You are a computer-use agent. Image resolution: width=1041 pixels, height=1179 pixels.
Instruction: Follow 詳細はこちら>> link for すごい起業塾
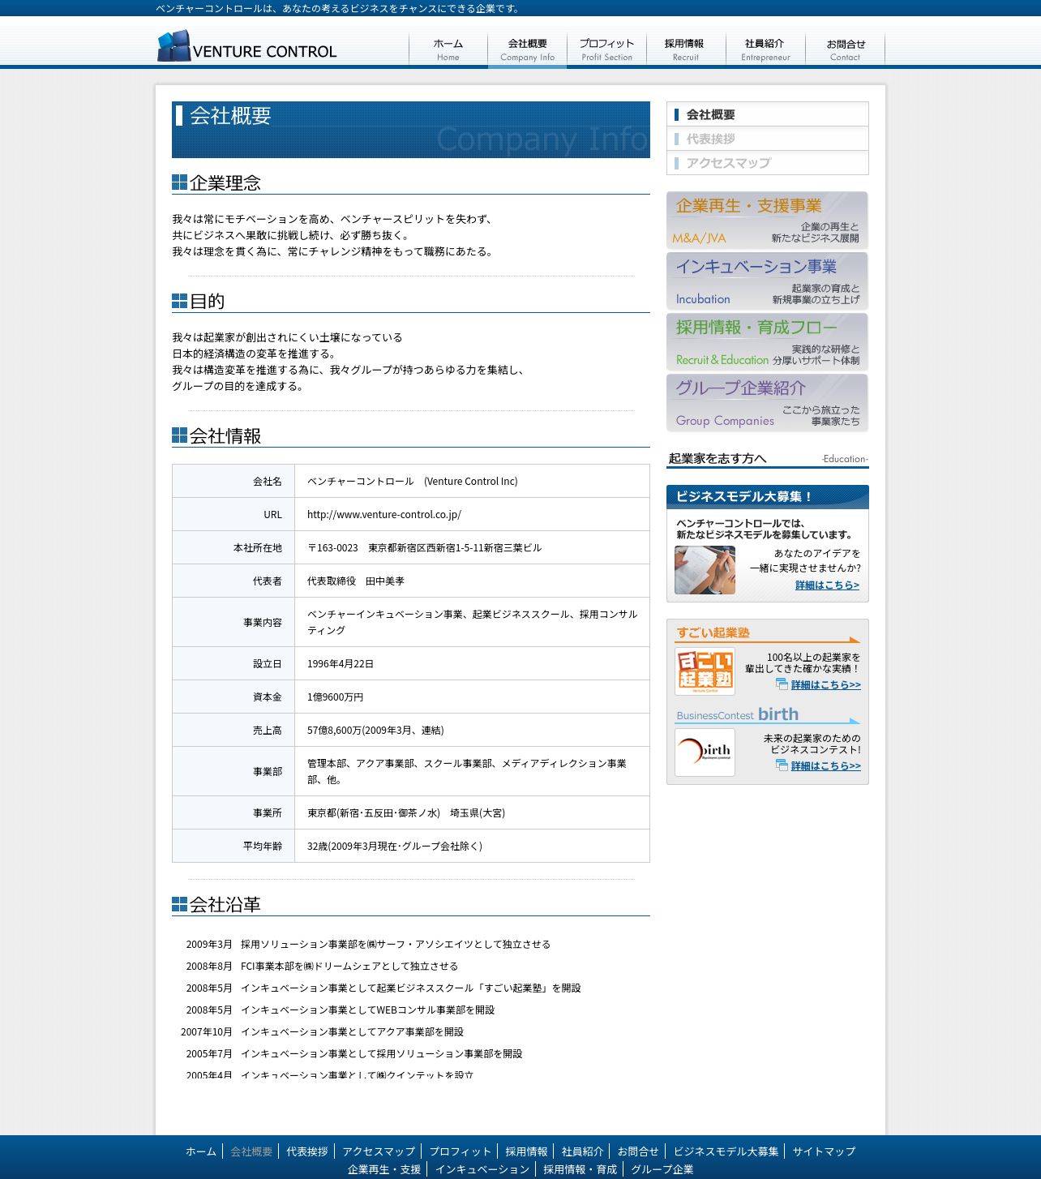click(825, 685)
